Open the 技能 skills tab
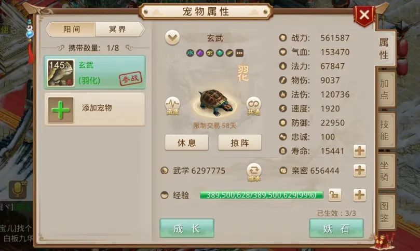 [385, 130]
